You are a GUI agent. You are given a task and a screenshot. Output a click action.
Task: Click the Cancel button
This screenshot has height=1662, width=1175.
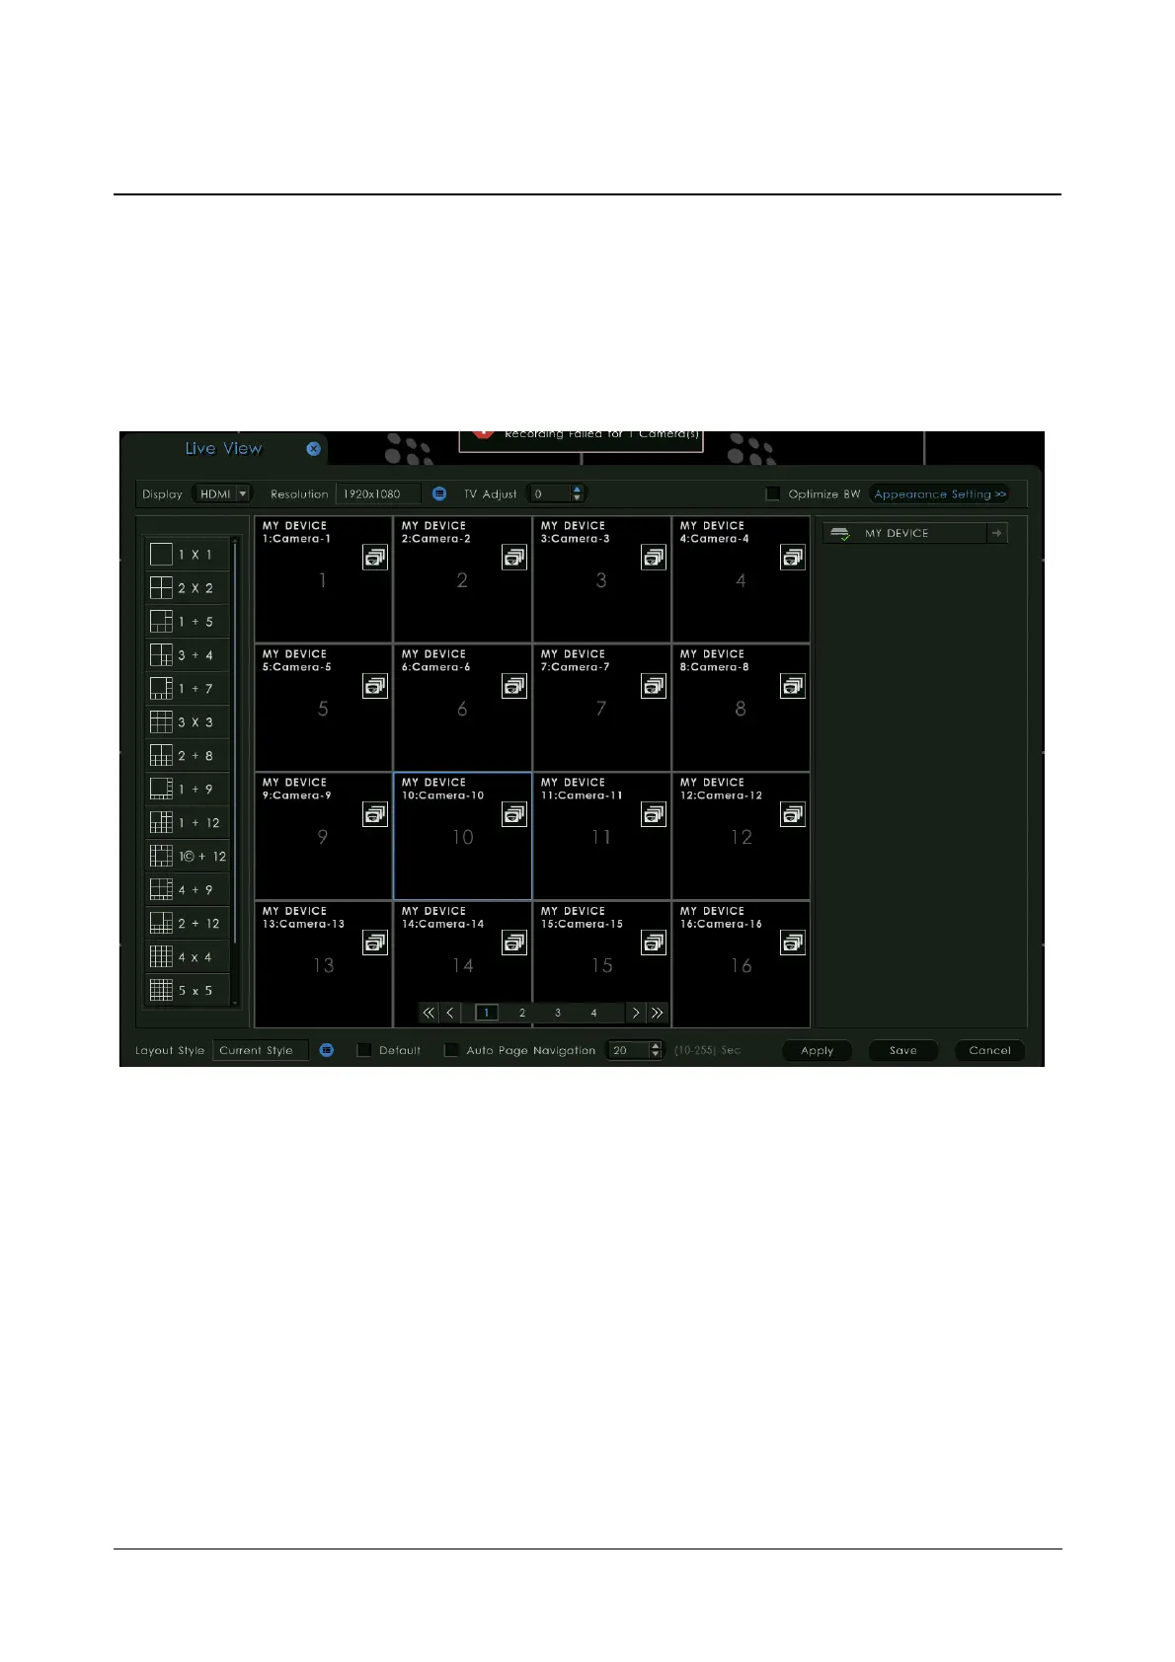pos(990,1051)
